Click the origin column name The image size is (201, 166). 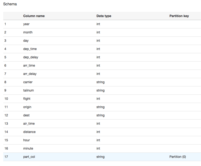(x=27, y=107)
